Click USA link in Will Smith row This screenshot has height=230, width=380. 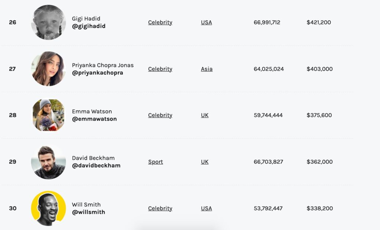(206, 209)
